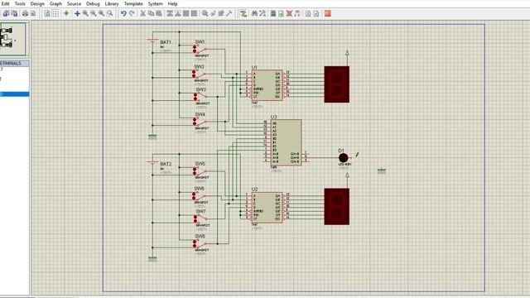The image size is (530, 298).
Task: Click the Redraw Display icon
Action: [47, 13]
